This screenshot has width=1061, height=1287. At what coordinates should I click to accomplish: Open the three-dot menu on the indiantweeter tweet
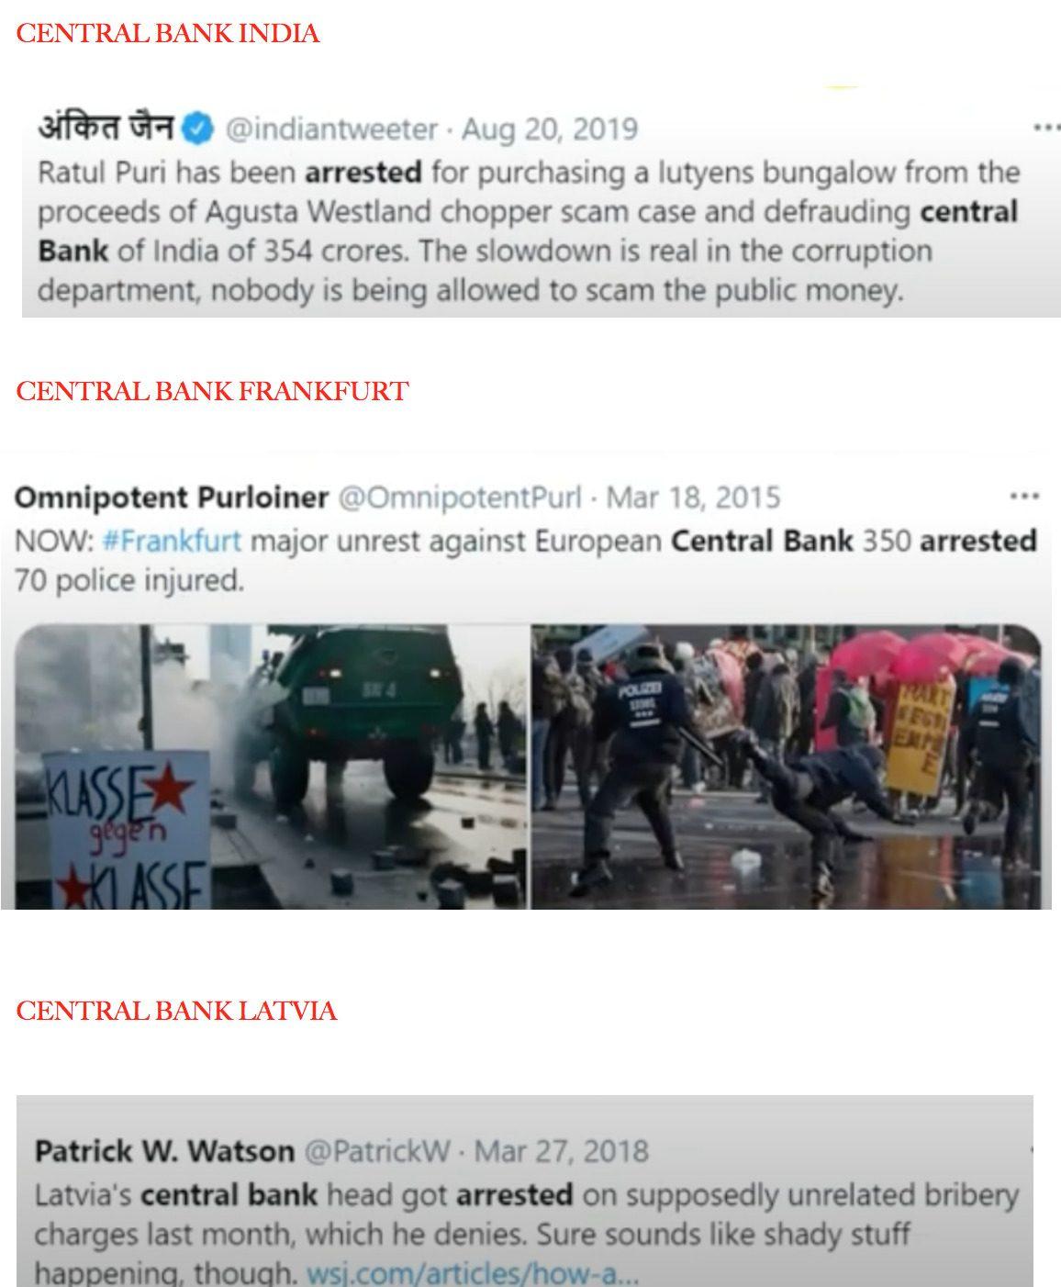(1045, 127)
